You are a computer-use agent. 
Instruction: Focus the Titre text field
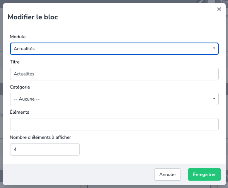(114, 74)
